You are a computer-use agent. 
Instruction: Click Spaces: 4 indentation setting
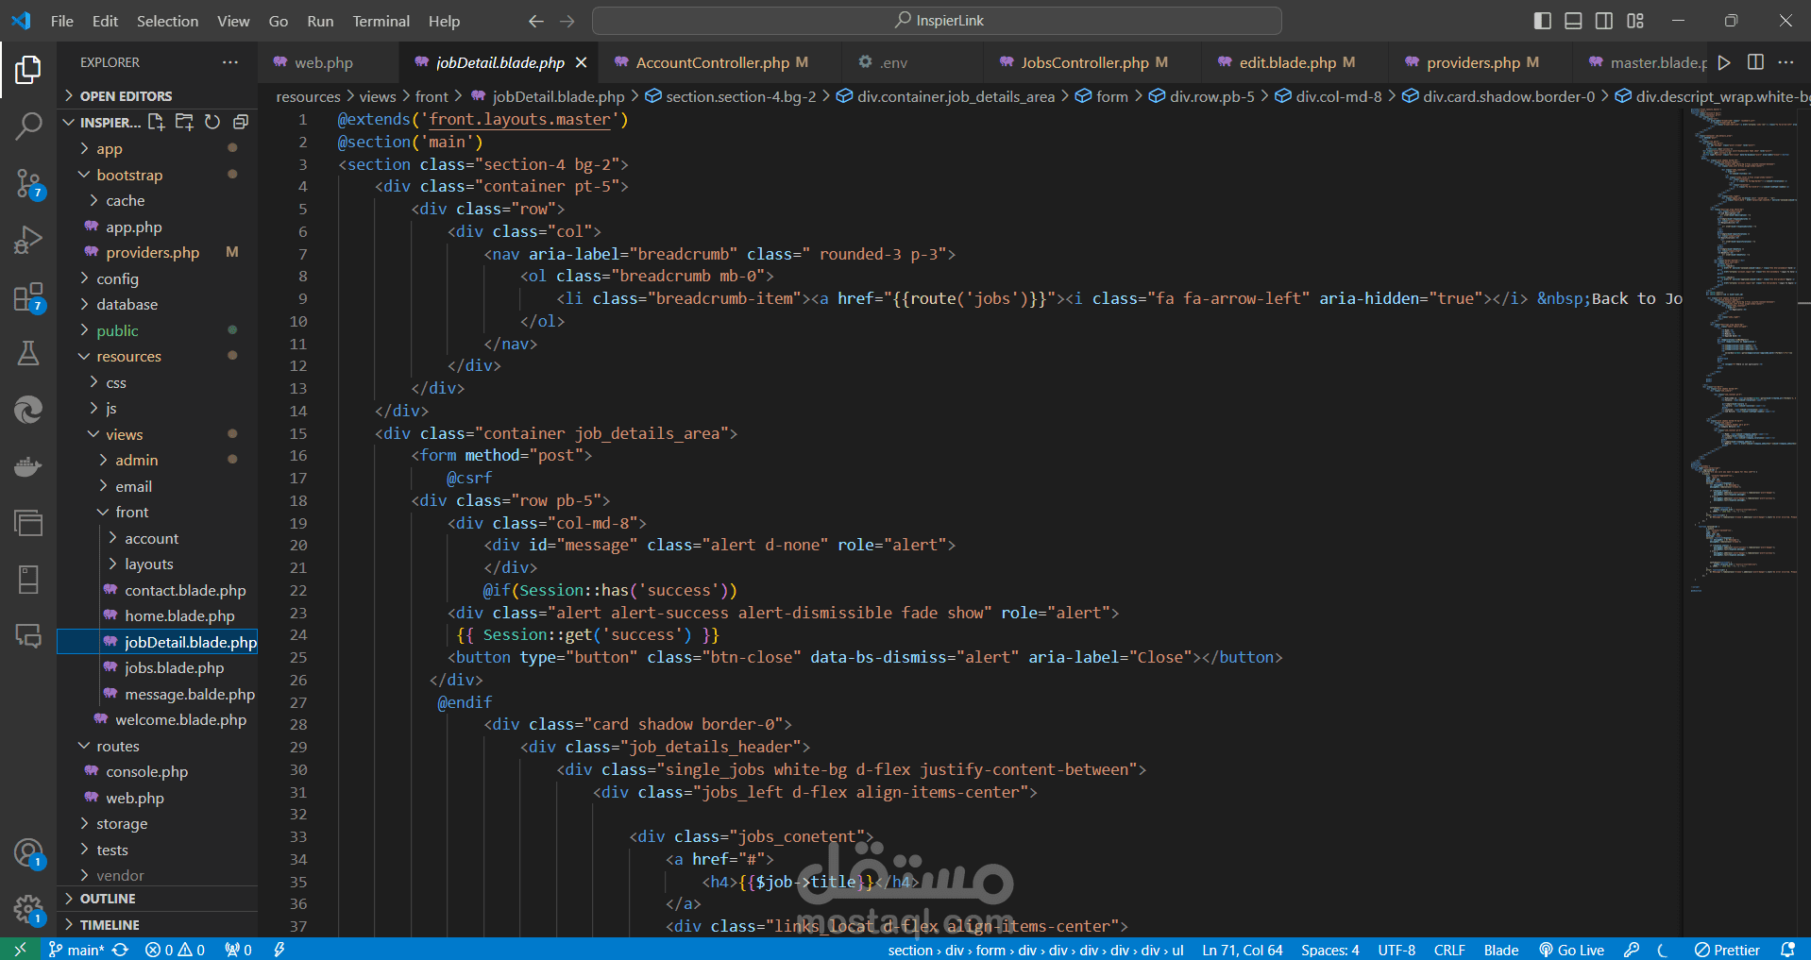(x=1329, y=950)
